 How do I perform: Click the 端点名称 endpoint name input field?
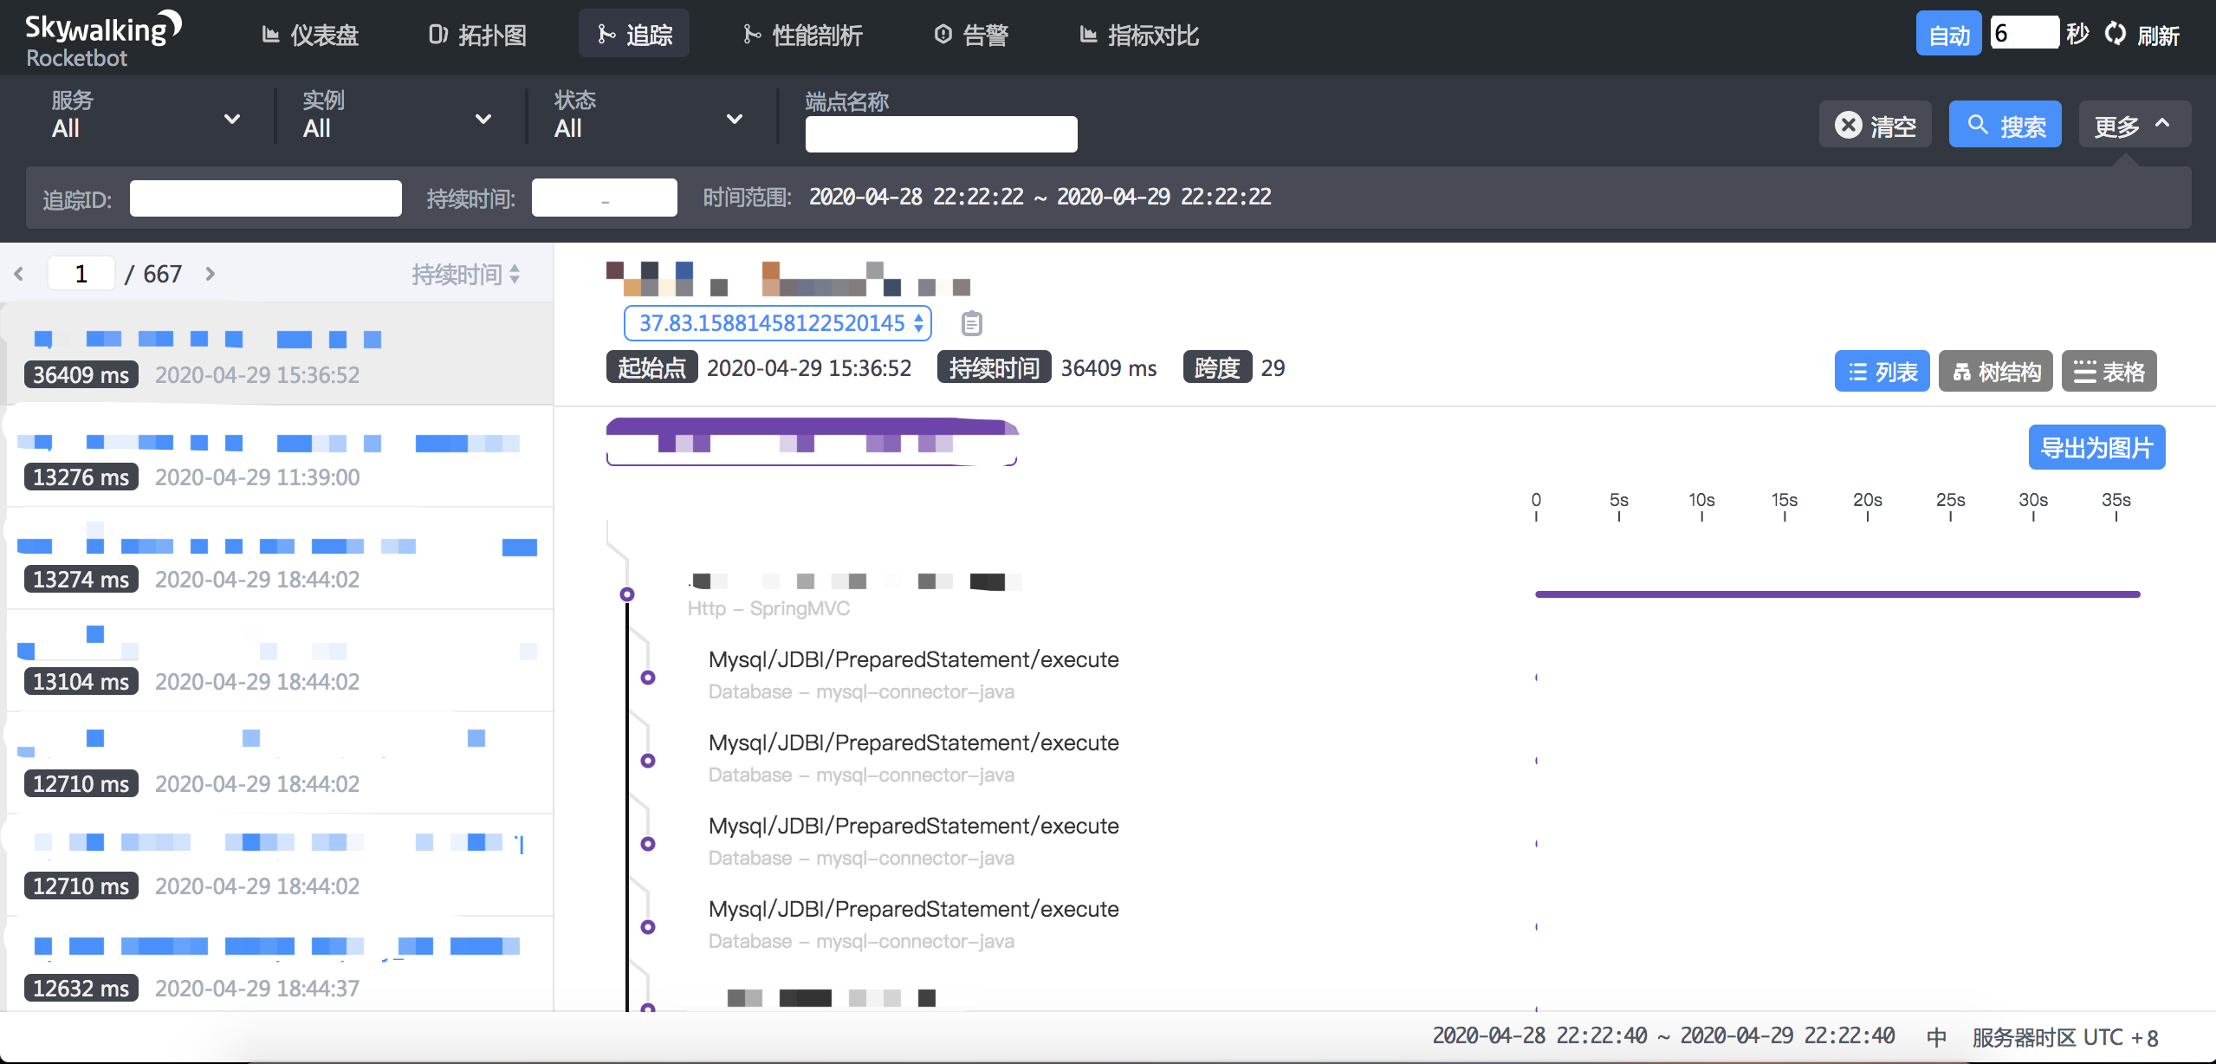[941, 134]
